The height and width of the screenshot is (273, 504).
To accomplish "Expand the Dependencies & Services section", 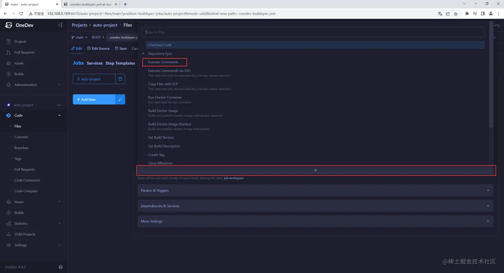I will pyautogui.click(x=316, y=206).
